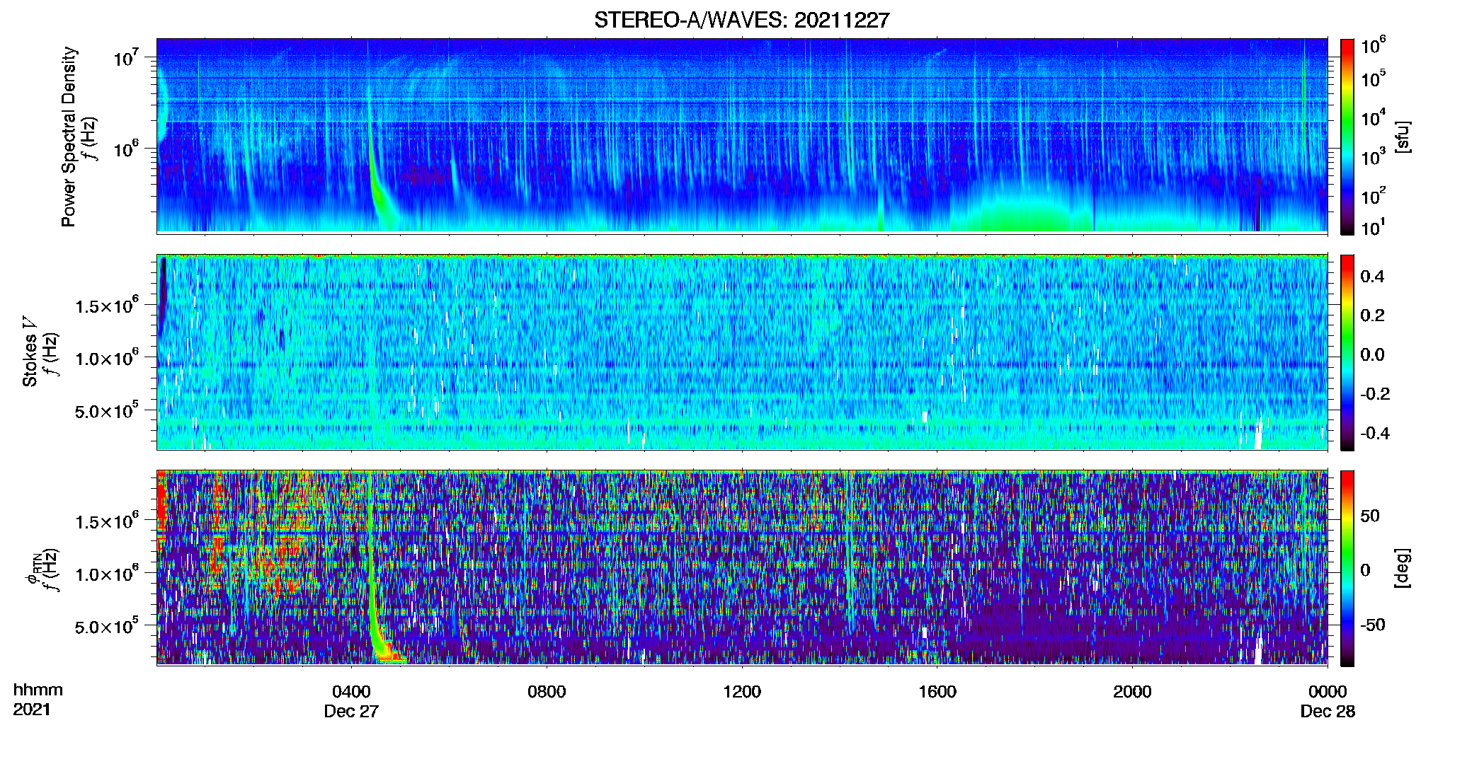Image resolution: width=1484 pixels, height=764 pixels.
Task: Click the Stokes V spectrogram panel
Action: click(x=742, y=352)
